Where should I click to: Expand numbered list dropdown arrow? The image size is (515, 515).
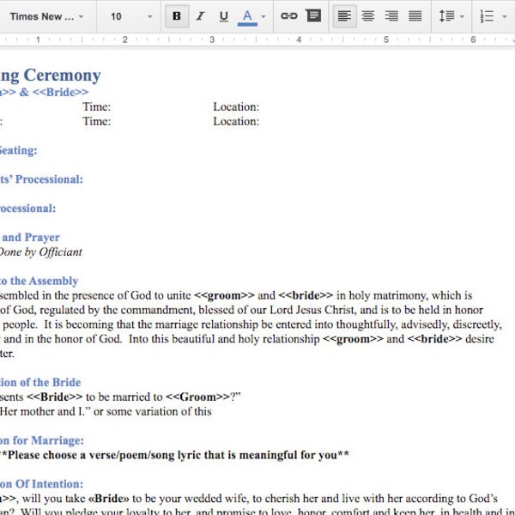[x=505, y=16]
